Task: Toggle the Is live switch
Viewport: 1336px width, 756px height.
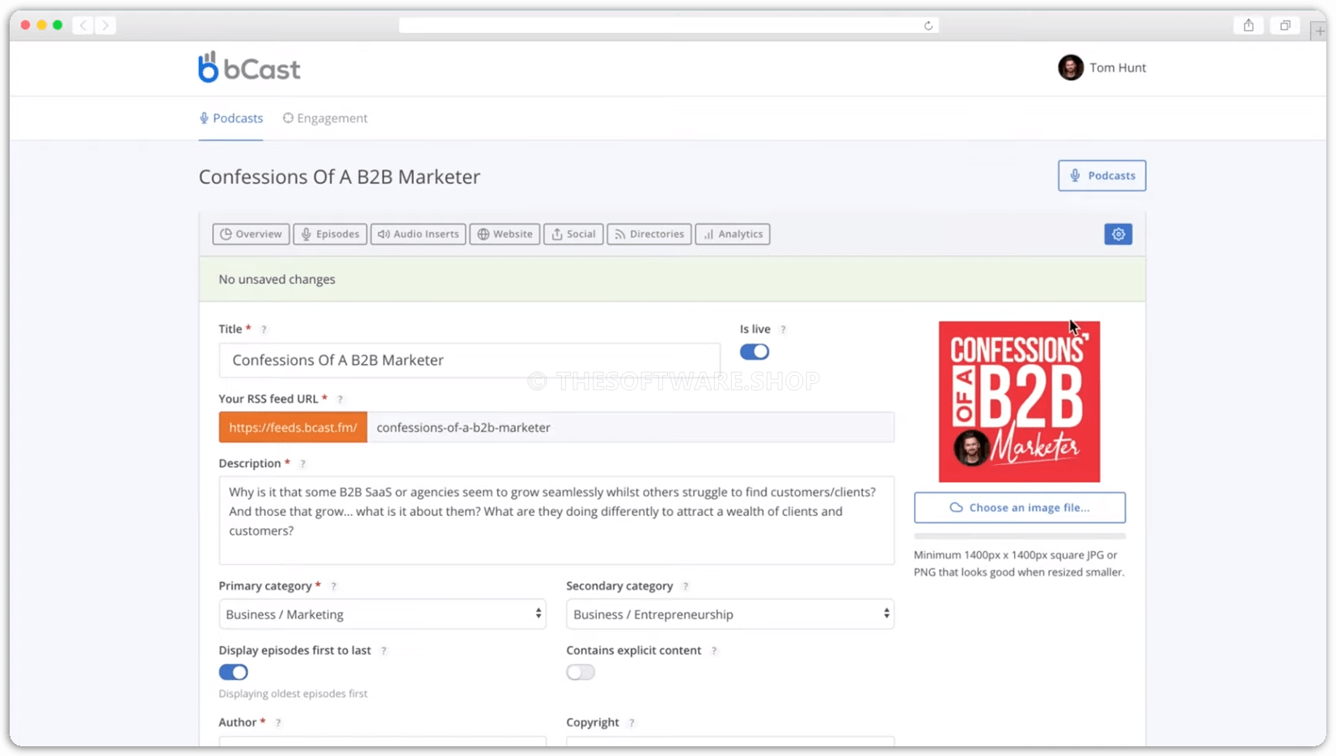Action: tap(754, 353)
